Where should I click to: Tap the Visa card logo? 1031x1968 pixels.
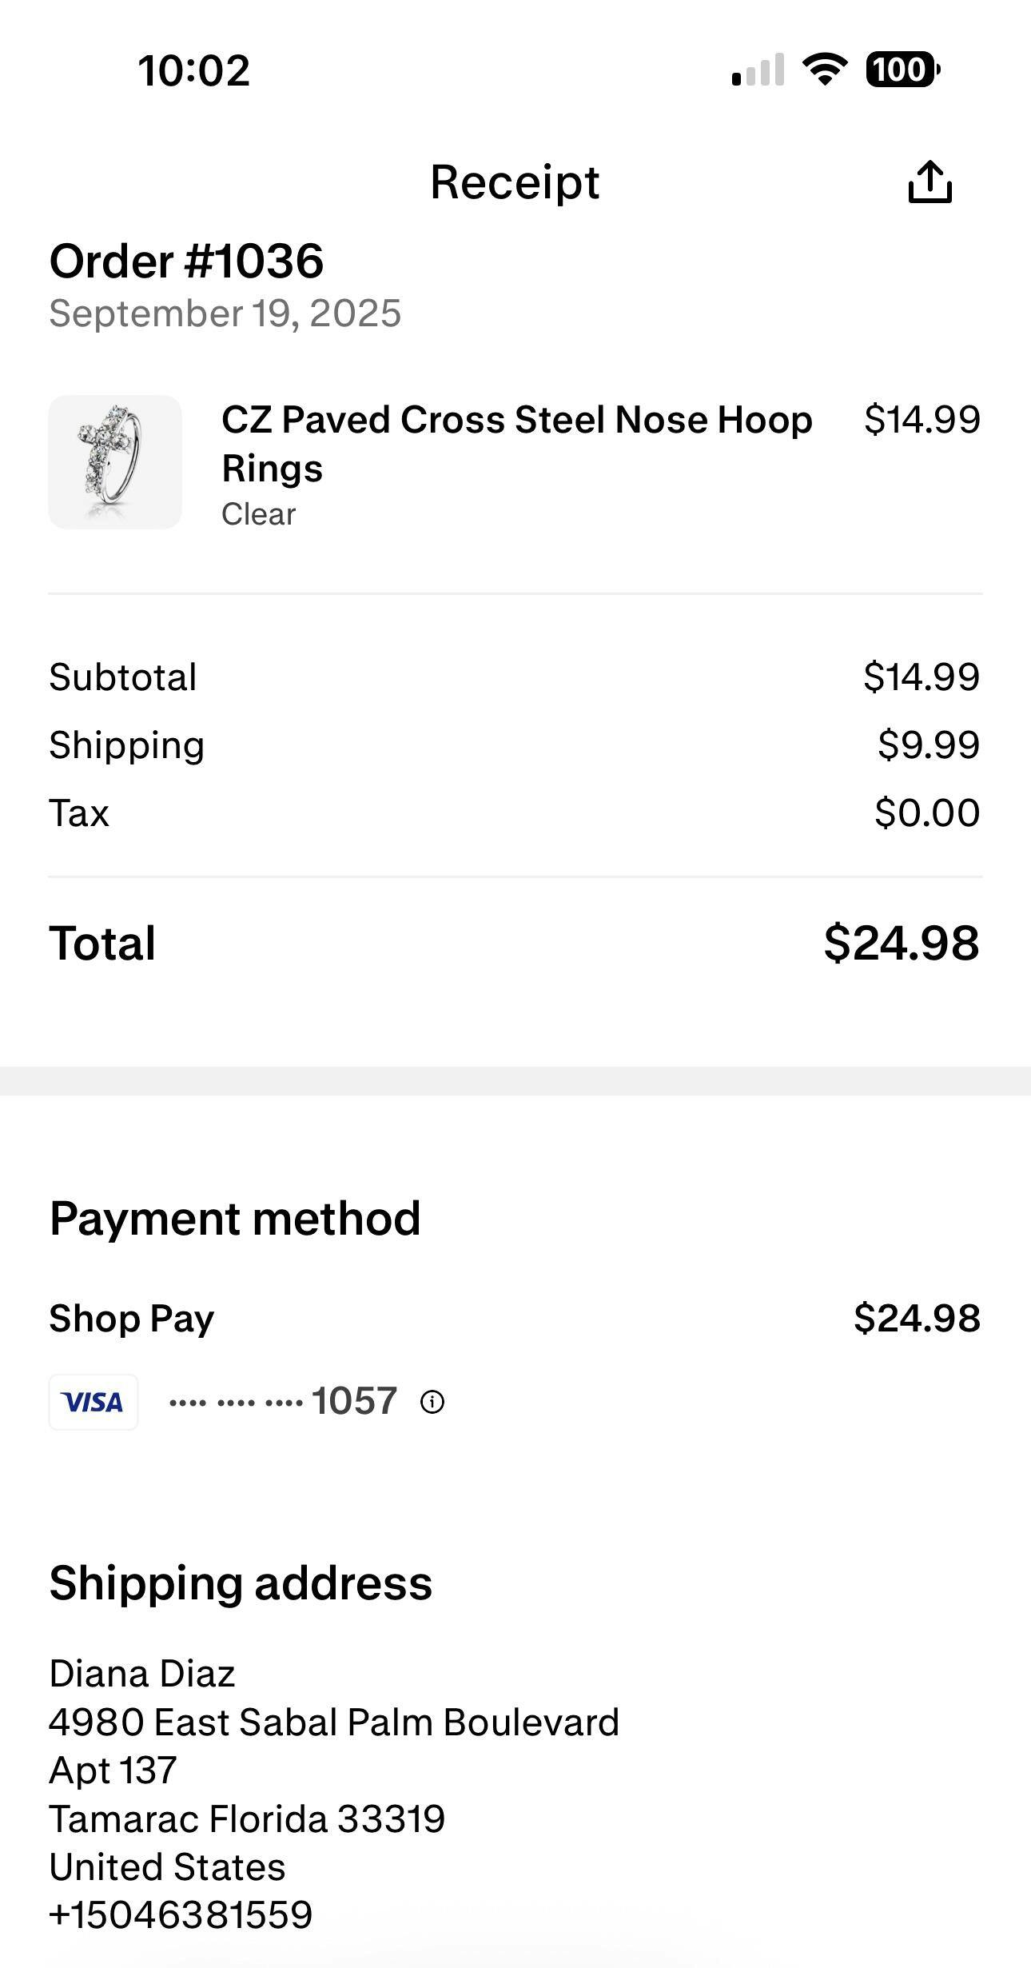pos(93,1402)
